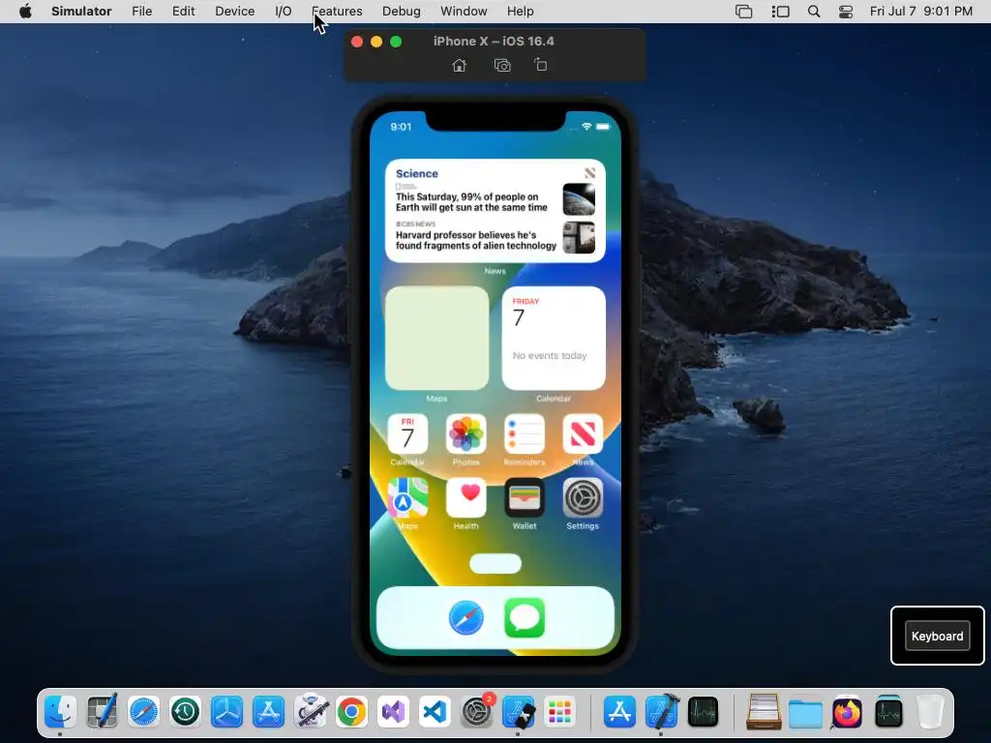The width and height of the screenshot is (991, 743).
Task: Click the iPhone X – iOS 16.4 window title
Action: [494, 41]
